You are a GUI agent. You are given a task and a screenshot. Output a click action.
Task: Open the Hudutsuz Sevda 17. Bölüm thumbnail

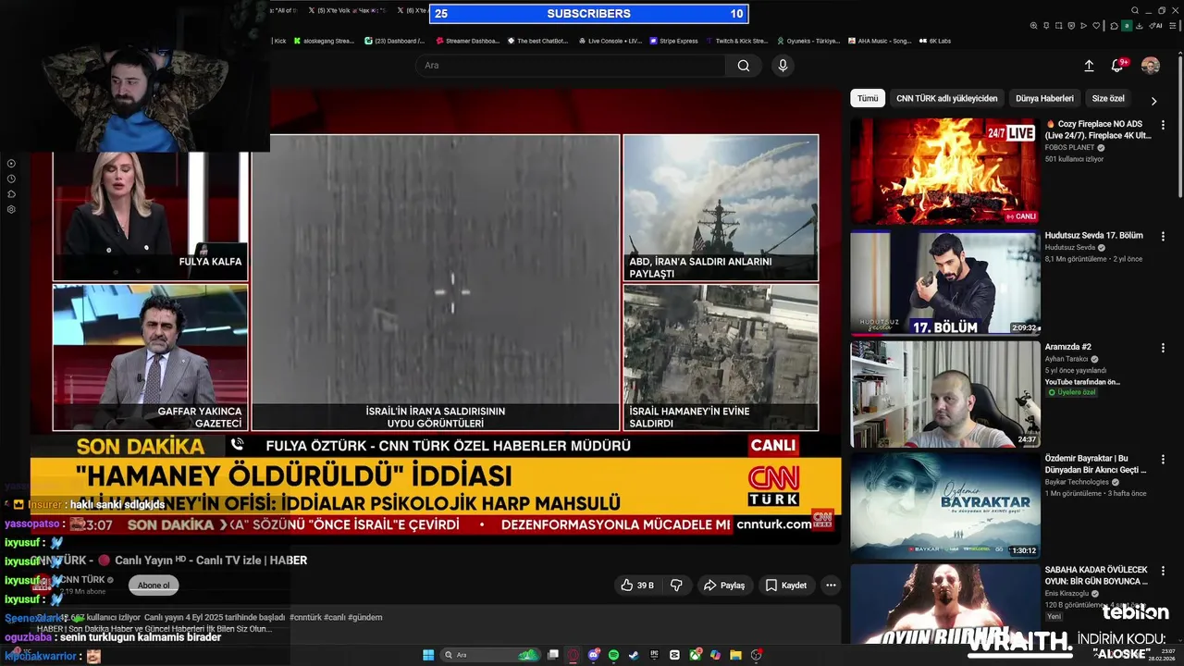click(945, 283)
